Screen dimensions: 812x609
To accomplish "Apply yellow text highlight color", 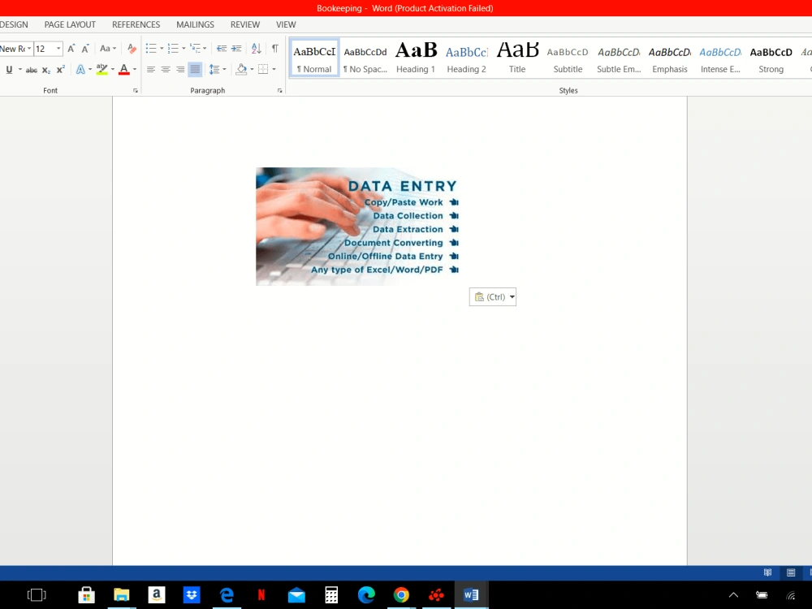I will (102, 69).
